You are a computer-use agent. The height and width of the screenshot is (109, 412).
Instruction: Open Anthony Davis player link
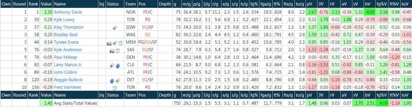68,12
